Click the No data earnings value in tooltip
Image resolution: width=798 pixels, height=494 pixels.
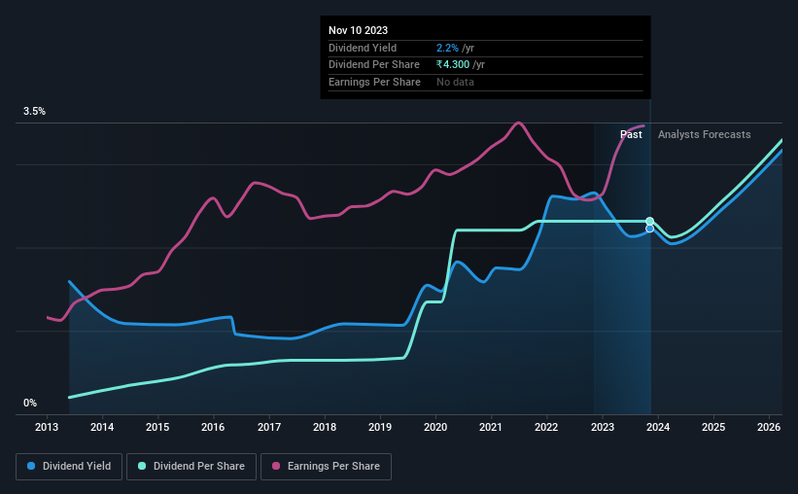pyautogui.click(x=455, y=82)
